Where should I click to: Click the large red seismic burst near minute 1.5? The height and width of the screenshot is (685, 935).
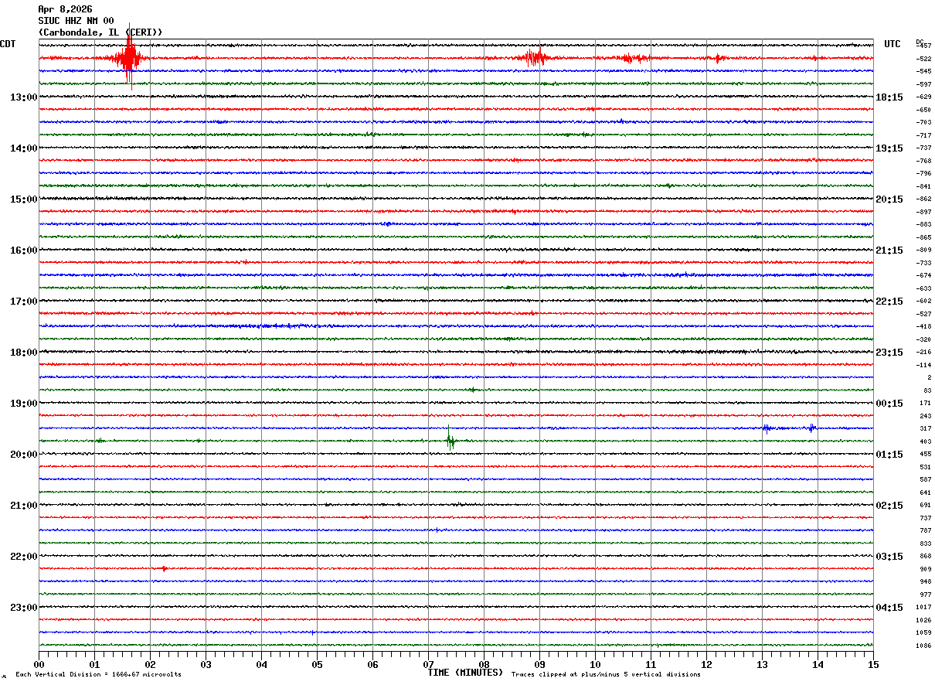click(128, 58)
